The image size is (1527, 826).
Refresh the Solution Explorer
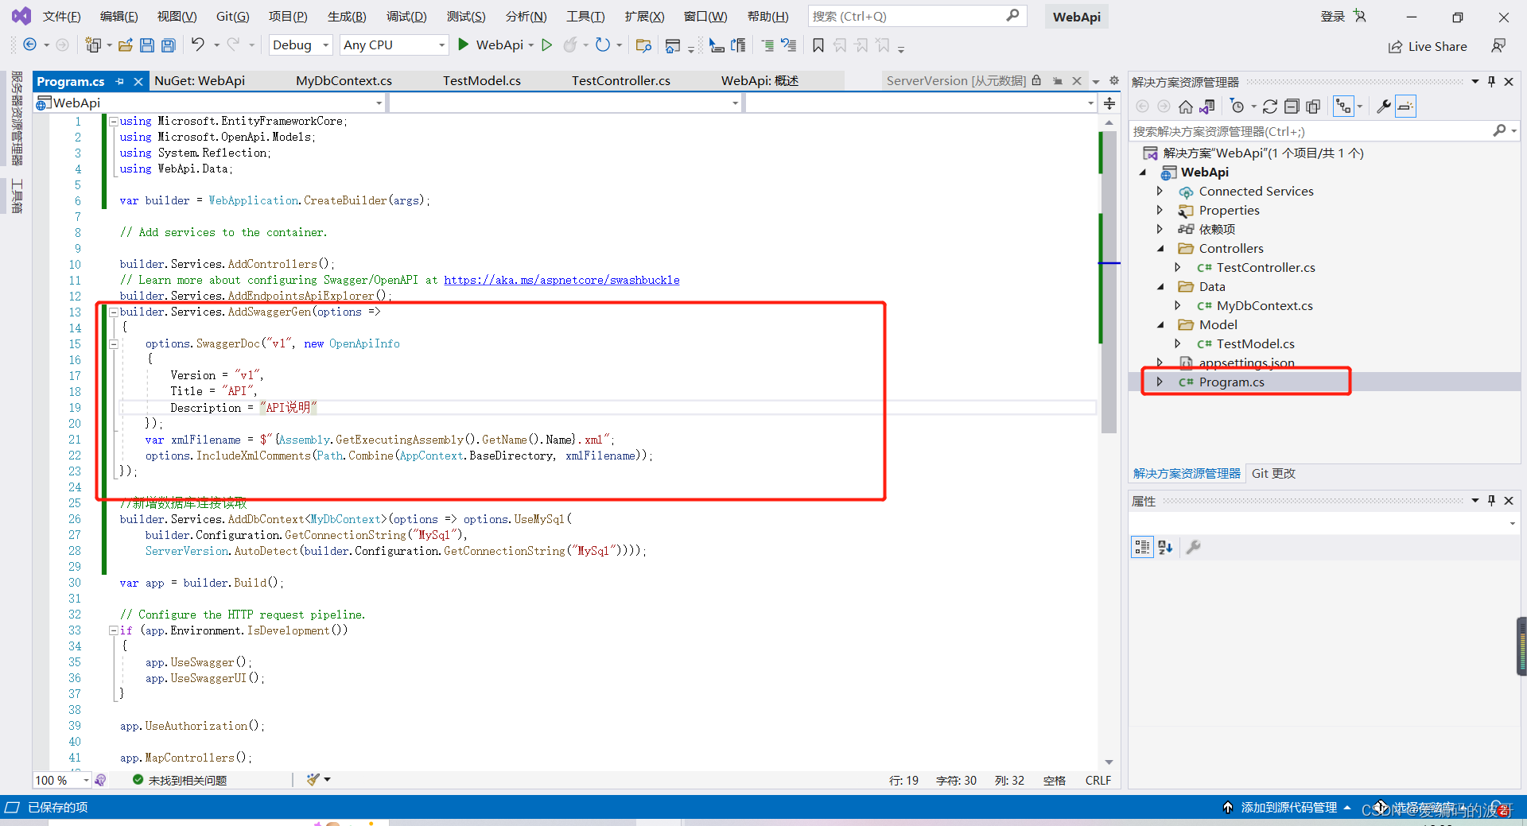point(1269,106)
